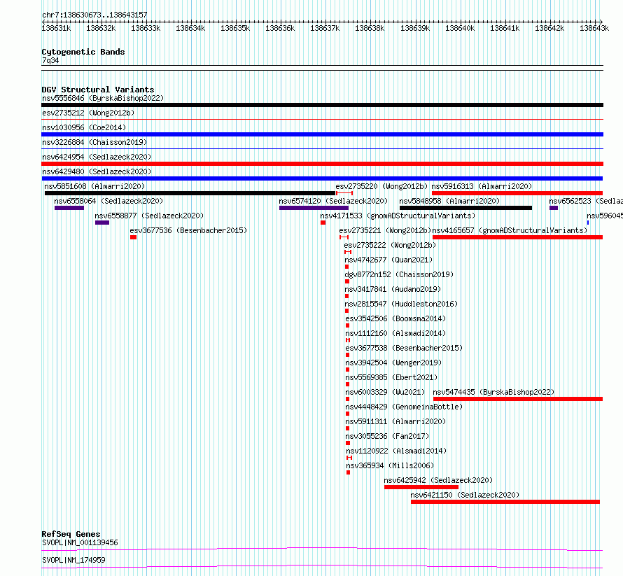Select purple nsv6558877 variant block

click(x=102, y=223)
